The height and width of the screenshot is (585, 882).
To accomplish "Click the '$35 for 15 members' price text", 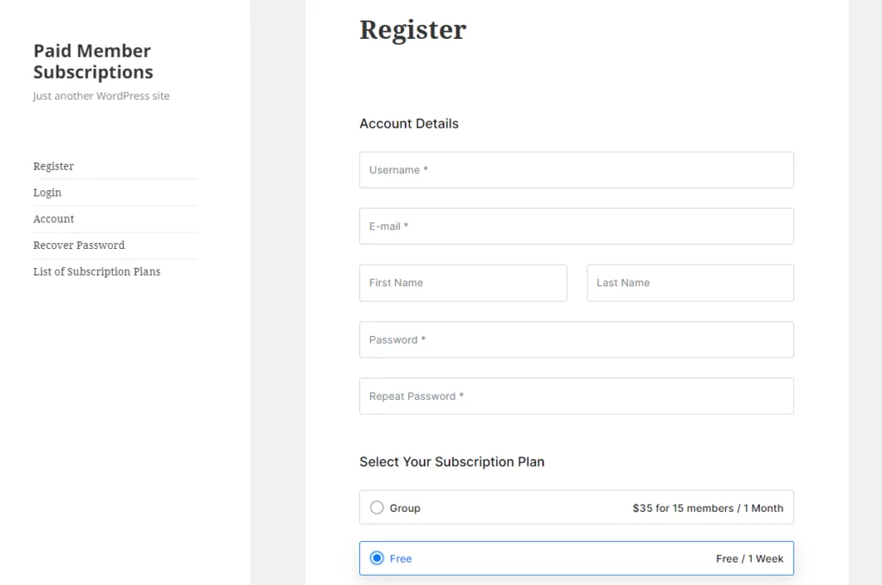I will pyautogui.click(x=683, y=508).
